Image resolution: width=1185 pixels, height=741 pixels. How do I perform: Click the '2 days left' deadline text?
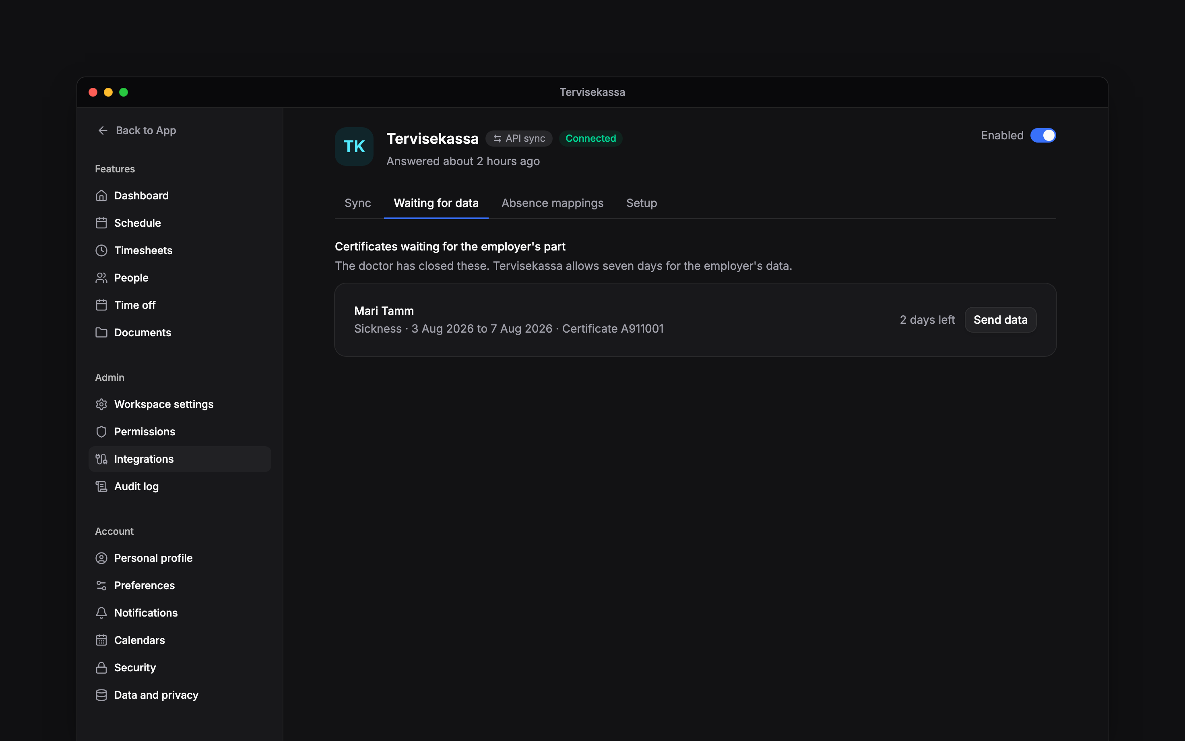pyautogui.click(x=927, y=320)
